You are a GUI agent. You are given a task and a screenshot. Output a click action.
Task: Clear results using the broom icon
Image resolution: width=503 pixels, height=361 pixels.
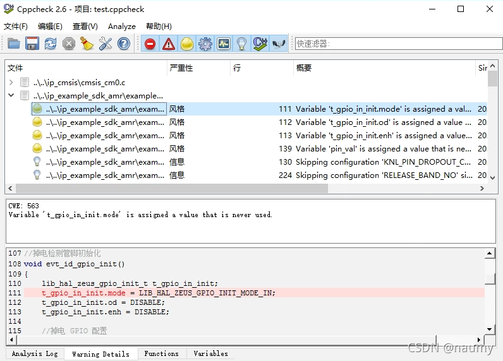87,44
